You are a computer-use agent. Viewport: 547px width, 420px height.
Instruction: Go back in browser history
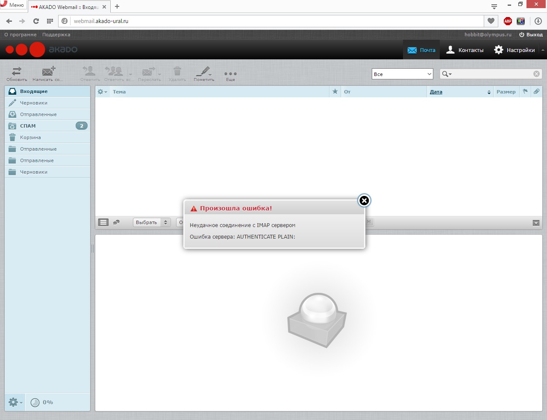(9, 21)
